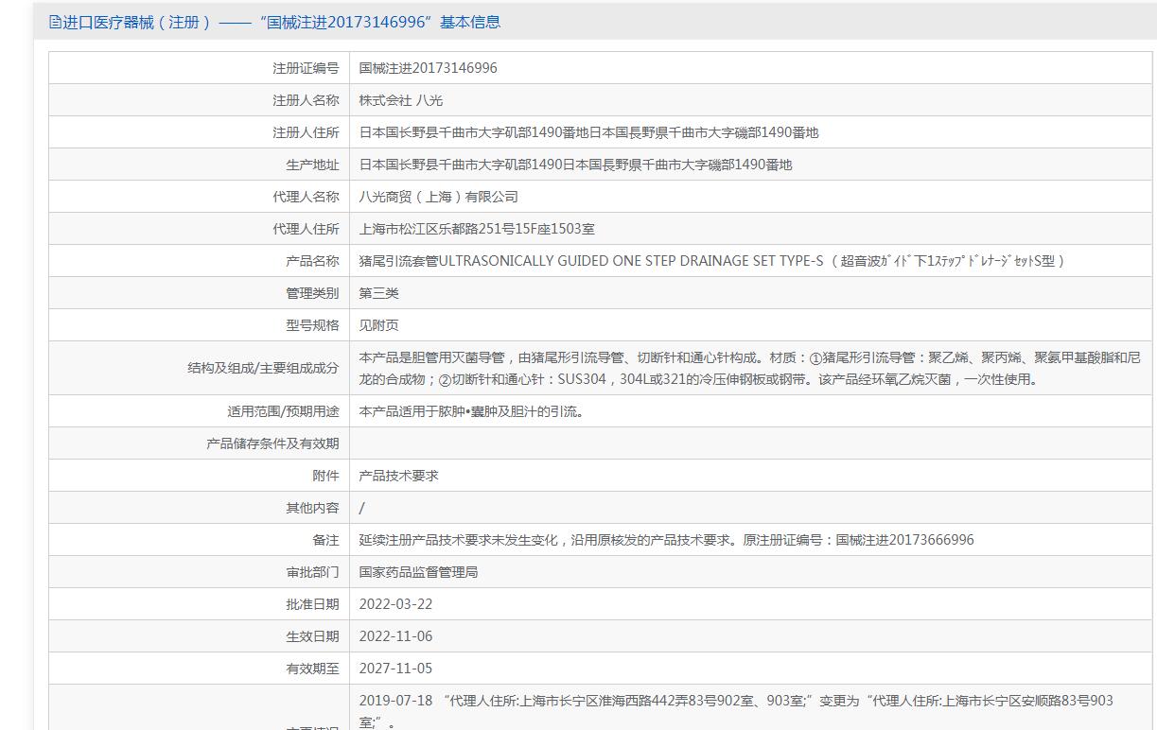Click approval date 2022-03-22

coord(395,604)
